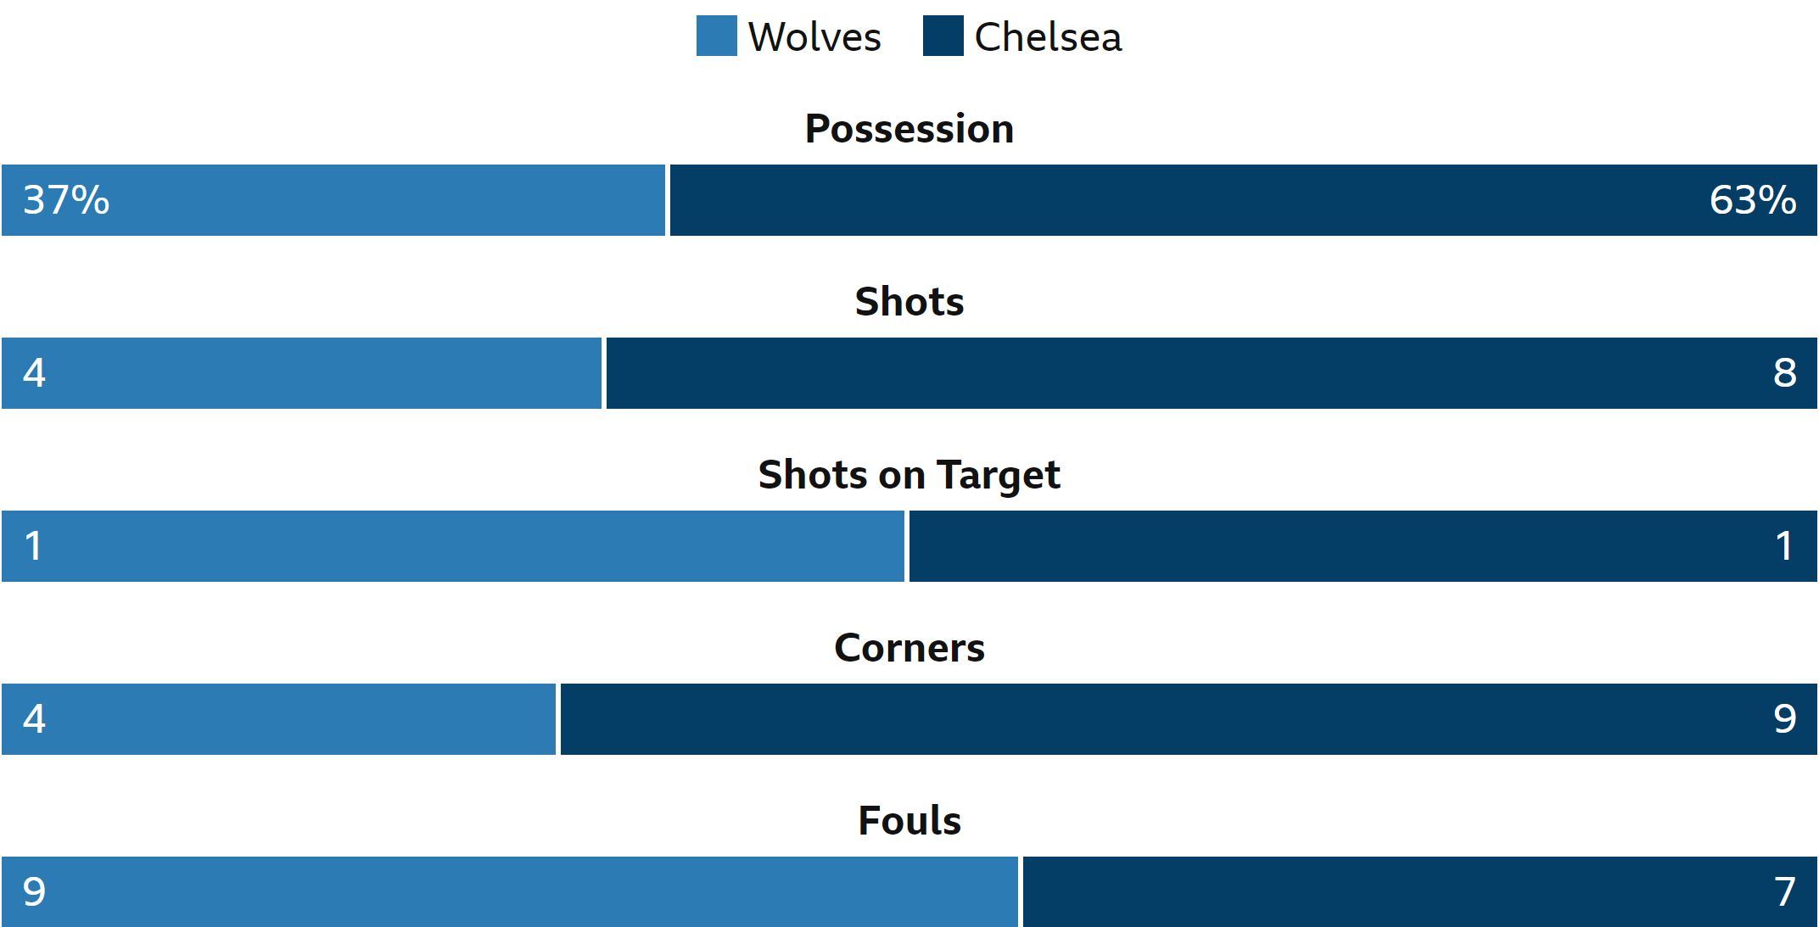
Task: Click the Fouls heading
Action: coord(909,821)
